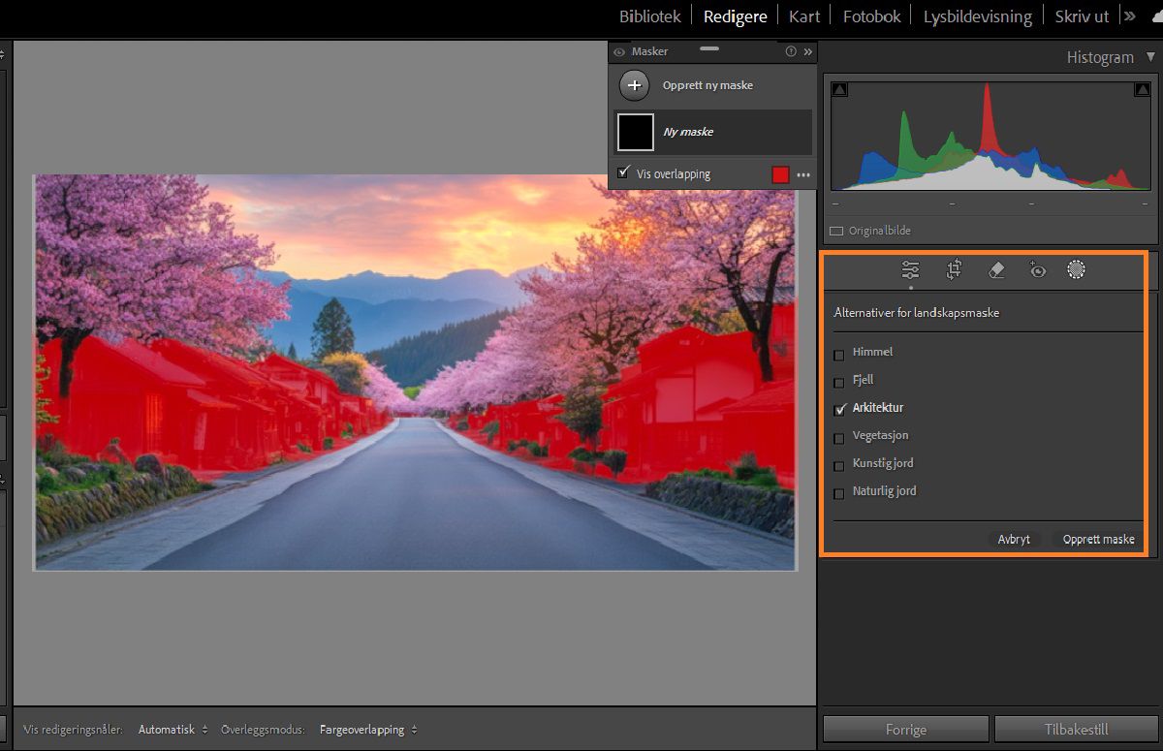The image size is (1163, 751).
Task: Disable Vis overlapping checkbox
Action: [623, 173]
